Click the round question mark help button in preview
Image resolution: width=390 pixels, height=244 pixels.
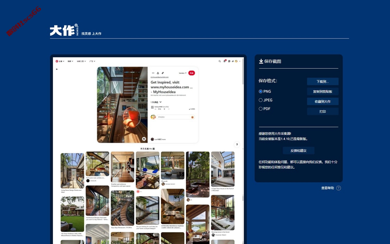pos(237,145)
